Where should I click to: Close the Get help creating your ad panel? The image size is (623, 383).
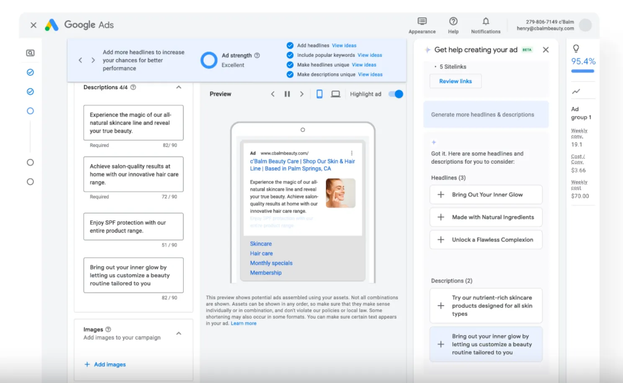pyautogui.click(x=546, y=50)
